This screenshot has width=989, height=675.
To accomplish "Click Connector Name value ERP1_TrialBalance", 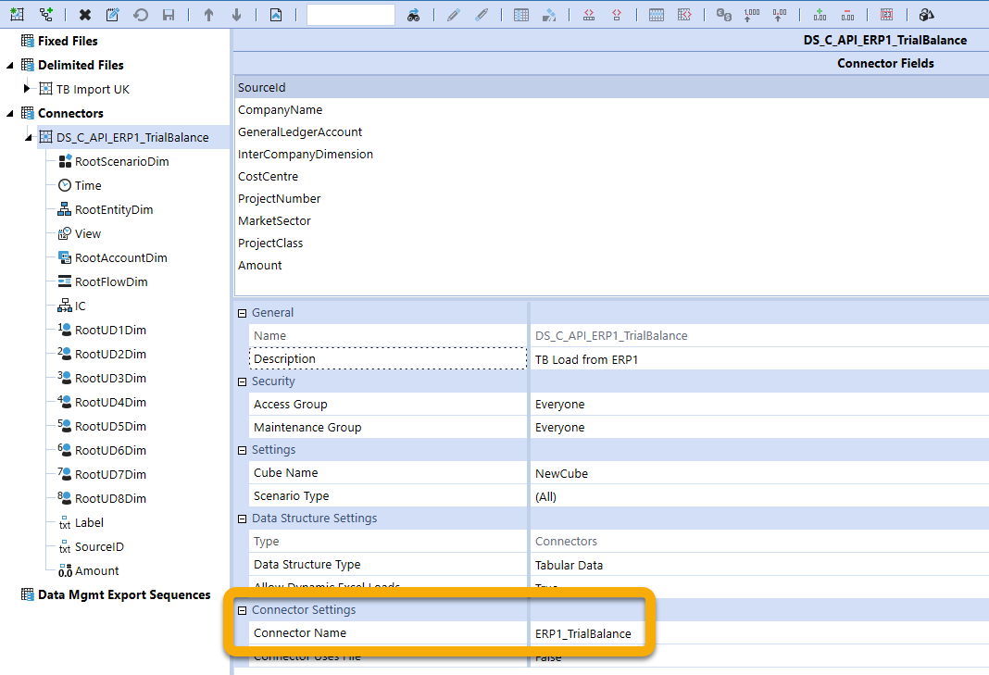I will [x=582, y=633].
